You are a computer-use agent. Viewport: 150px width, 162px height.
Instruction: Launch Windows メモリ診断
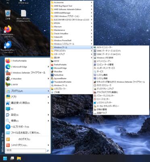click(121, 58)
